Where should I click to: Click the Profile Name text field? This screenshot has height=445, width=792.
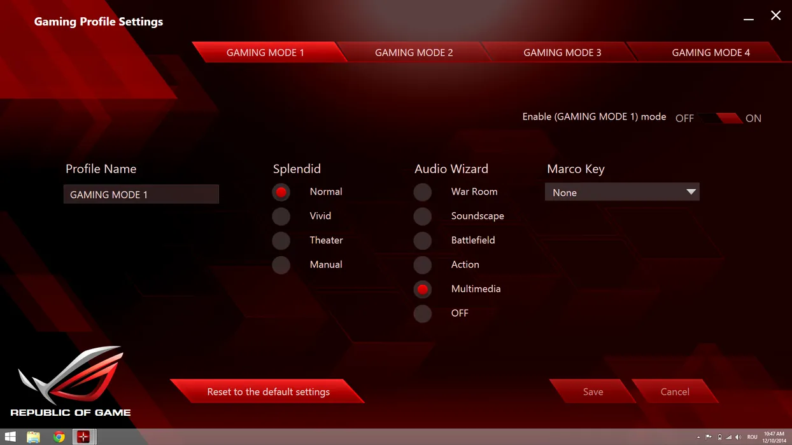(x=141, y=195)
